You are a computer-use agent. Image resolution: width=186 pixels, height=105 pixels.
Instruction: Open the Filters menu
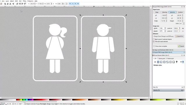24,1
